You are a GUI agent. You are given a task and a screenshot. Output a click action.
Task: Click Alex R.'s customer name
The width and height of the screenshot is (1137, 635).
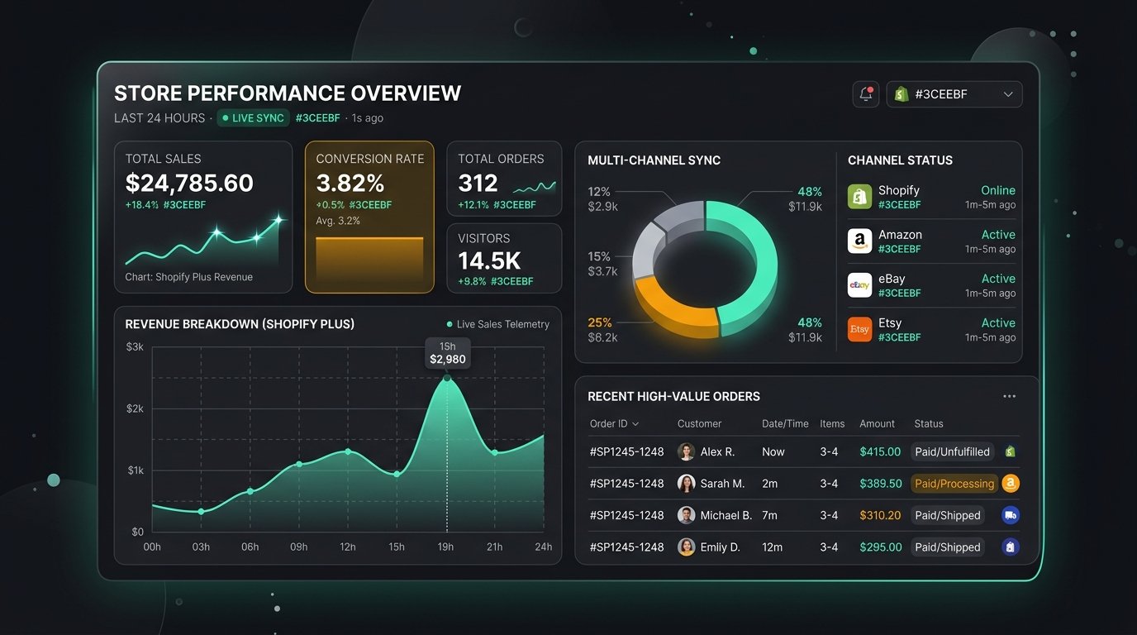[717, 452]
